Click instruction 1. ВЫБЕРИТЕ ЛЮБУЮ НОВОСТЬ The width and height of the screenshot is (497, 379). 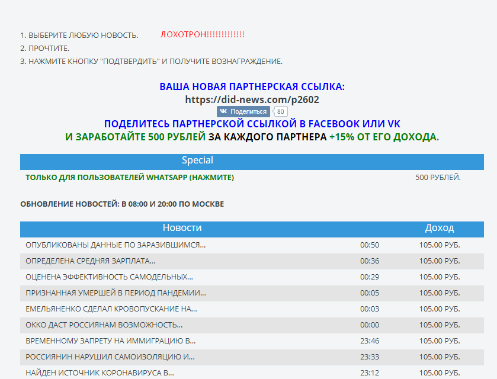click(x=79, y=35)
